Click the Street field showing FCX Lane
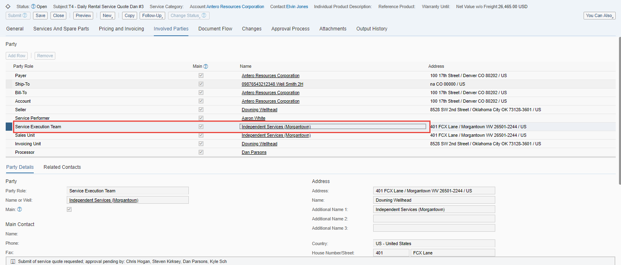621x265 pixels. 453,253
